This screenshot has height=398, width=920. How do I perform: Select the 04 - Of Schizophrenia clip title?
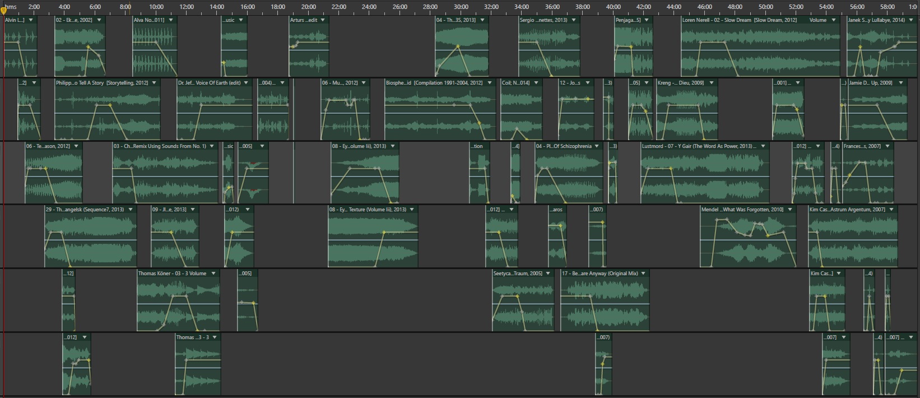[563, 146]
